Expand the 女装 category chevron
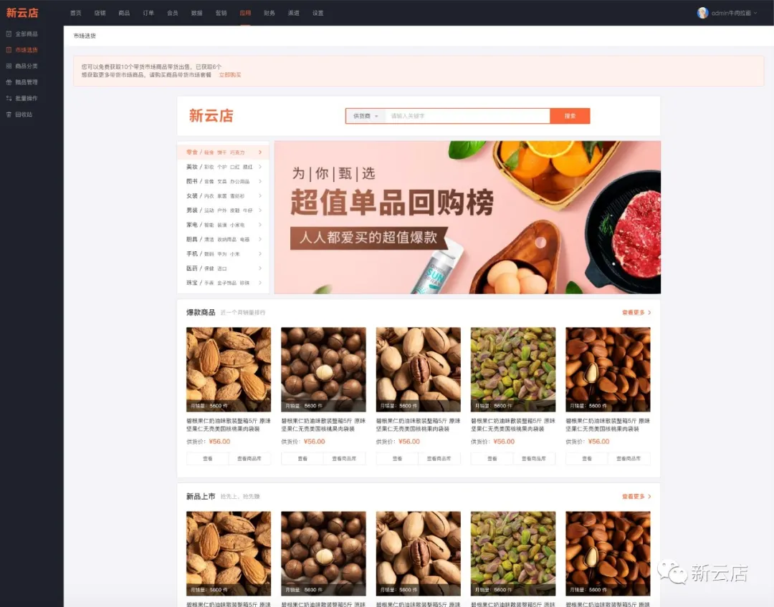The width and height of the screenshot is (774, 607). pos(260,195)
